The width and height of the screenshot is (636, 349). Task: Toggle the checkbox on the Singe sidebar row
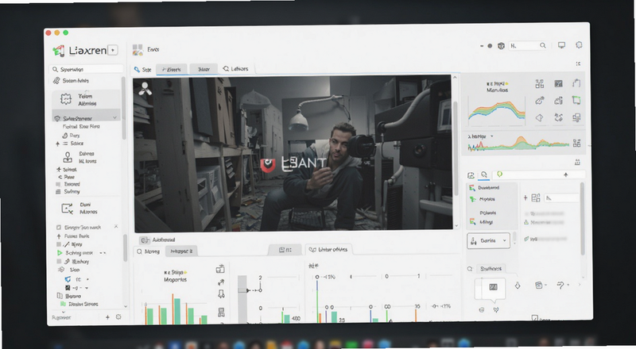pyautogui.click(x=59, y=228)
